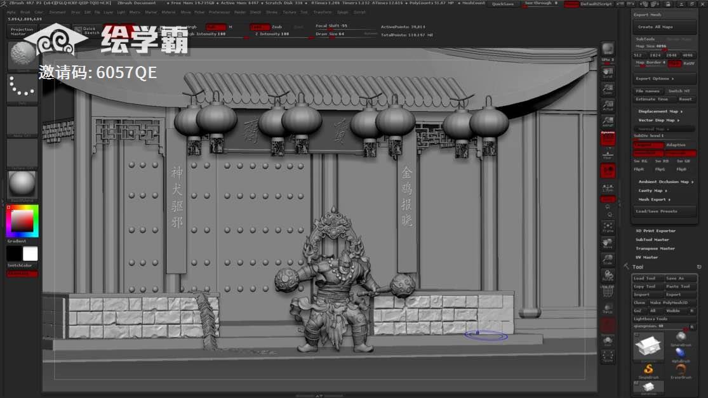The image size is (708, 398).
Task: Click the QuickSave button
Action: click(x=502, y=4)
